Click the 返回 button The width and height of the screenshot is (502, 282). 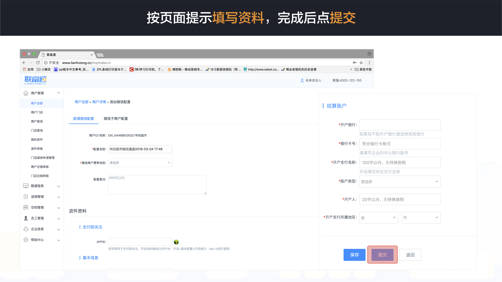coord(410,255)
